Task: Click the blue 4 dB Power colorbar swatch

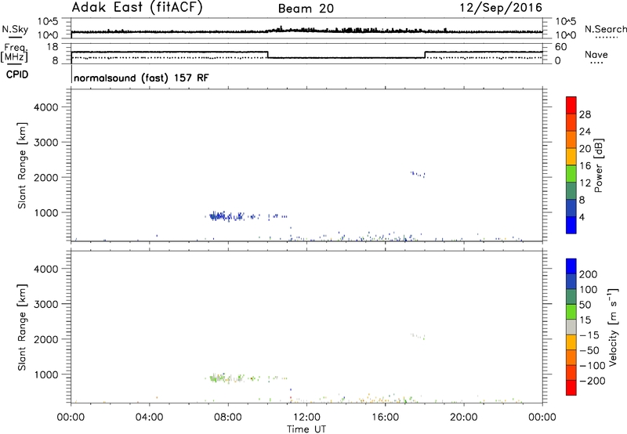Action: [x=571, y=225]
